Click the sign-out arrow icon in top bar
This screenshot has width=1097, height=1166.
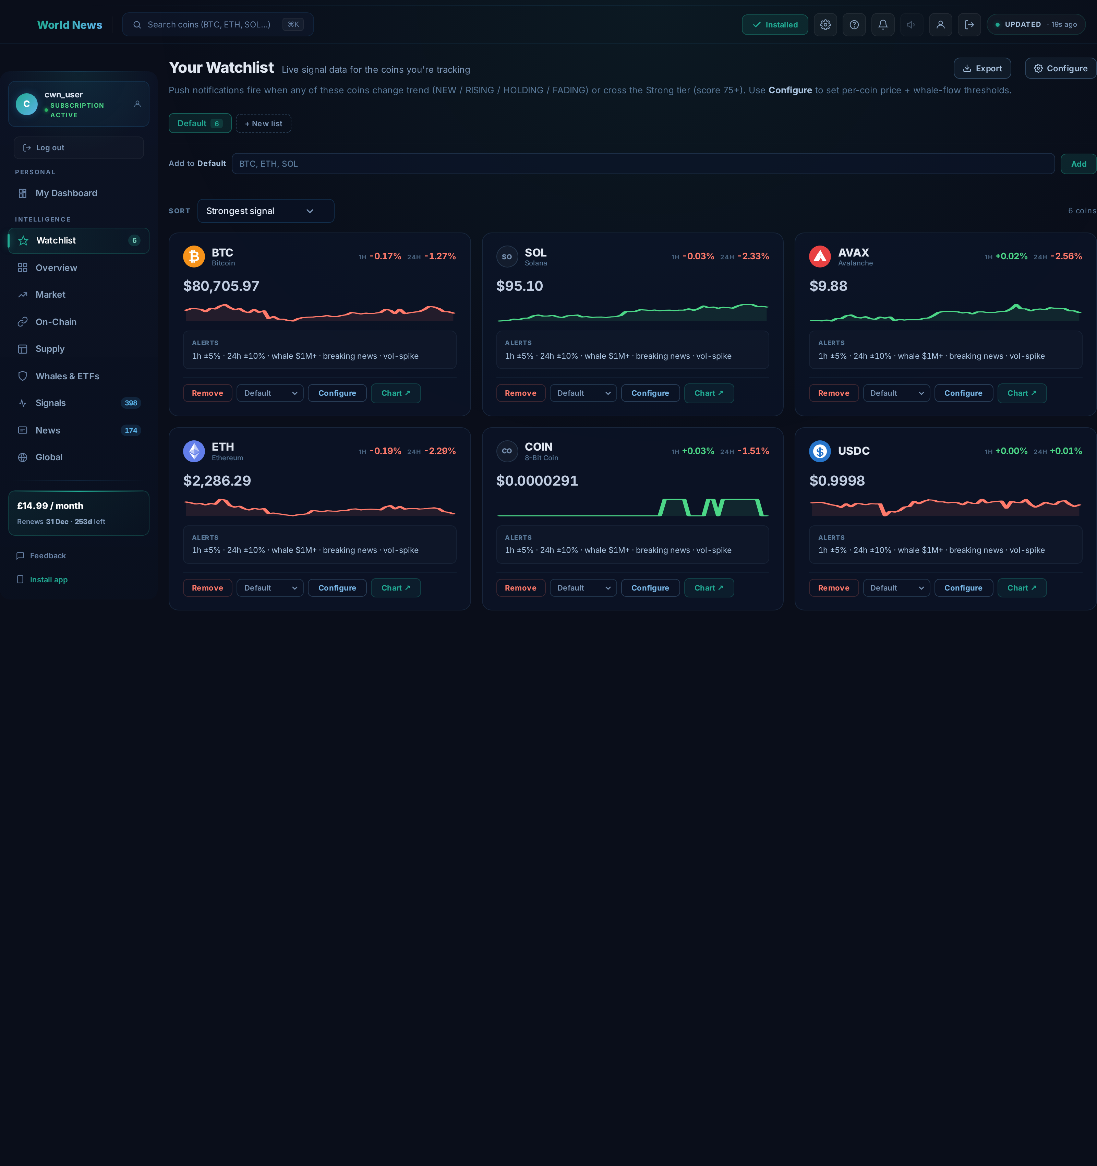[x=968, y=25]
